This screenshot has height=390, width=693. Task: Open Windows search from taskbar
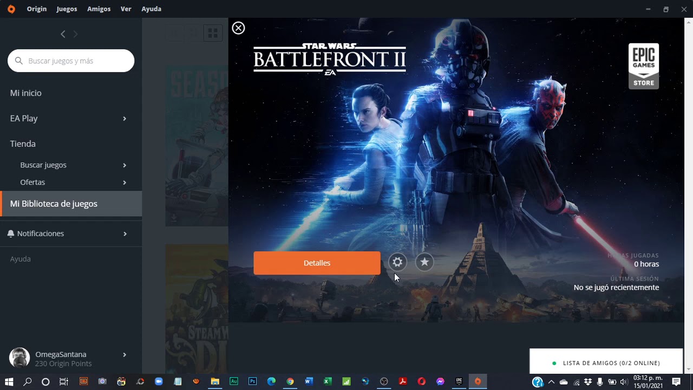27,381
